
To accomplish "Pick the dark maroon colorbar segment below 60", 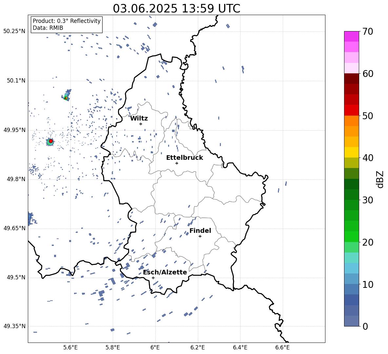I will (x=352, y=79).
